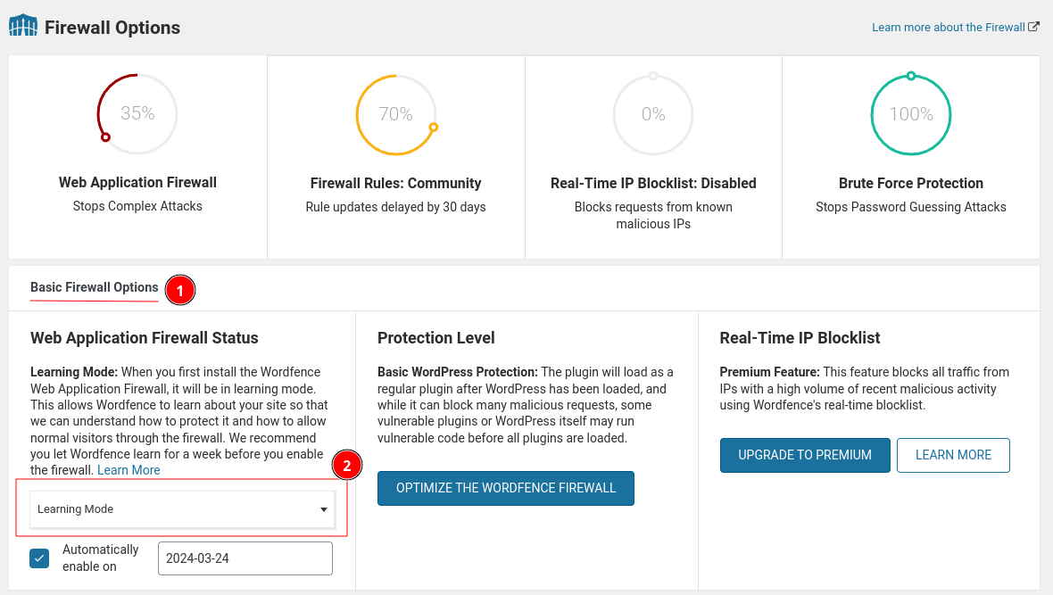Click the Learn More outlined button
This screenshot has height=595, width=1053.
pos(952,455)
